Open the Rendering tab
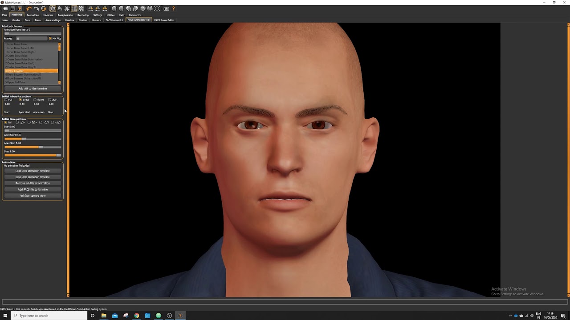The height and width of the screenshot is (320, 570). pyautogui.click(x=83, y=15)
